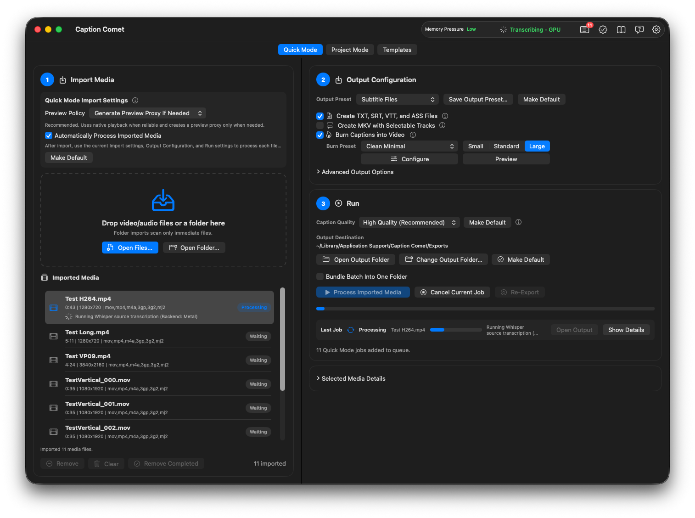Enable Bundle Batch Into One Folder
Image resolution: width=695 pixels, height=518 pixels.
[x=320, y=276]
